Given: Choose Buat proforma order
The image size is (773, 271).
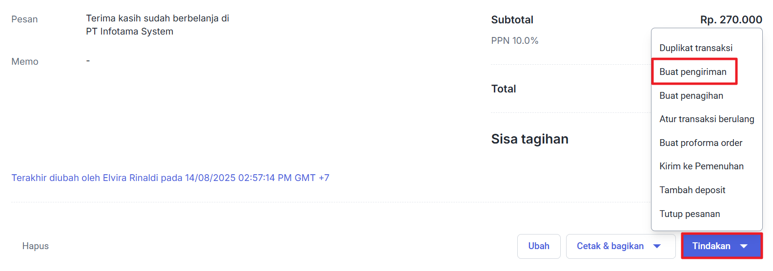Looking at the screenshot, I should tap(700, 143).
